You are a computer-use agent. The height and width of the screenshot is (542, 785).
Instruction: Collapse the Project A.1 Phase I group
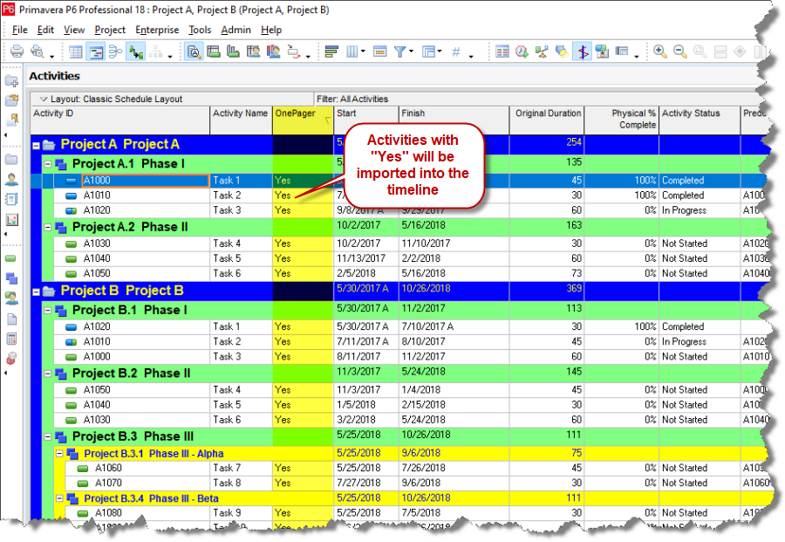click(x=48, y=164)
